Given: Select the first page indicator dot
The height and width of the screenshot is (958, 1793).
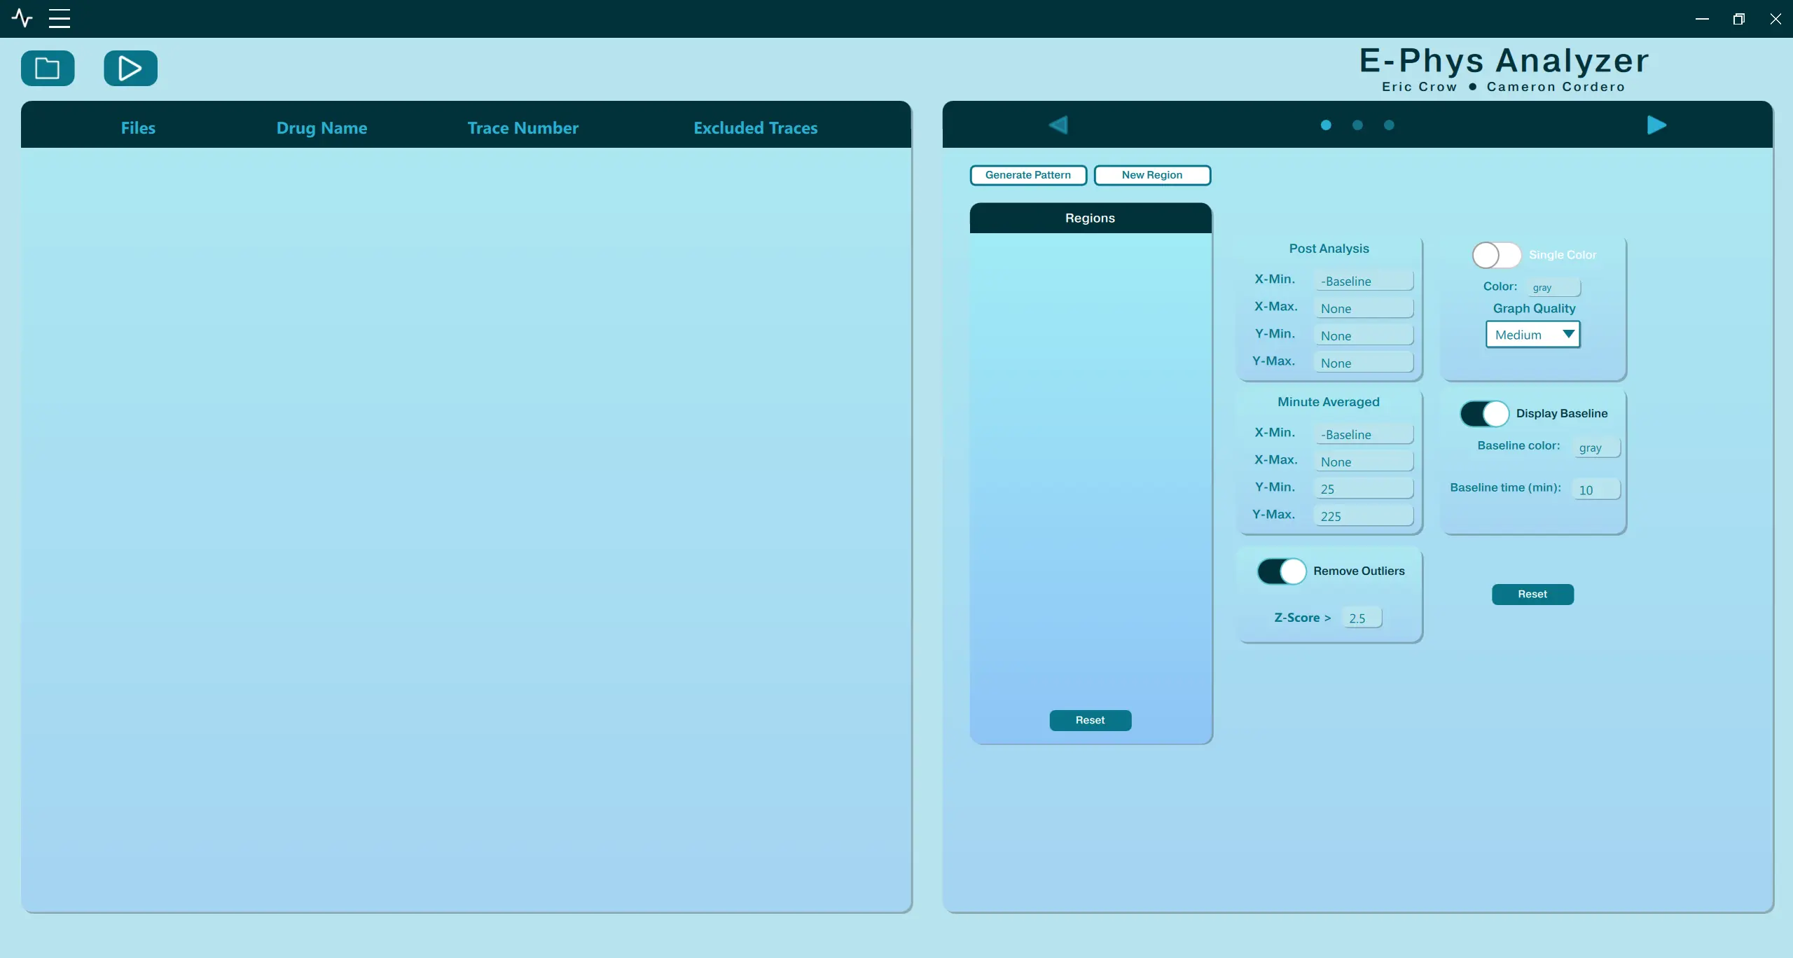Looking at the screenshot, I should coord(1325,125).
